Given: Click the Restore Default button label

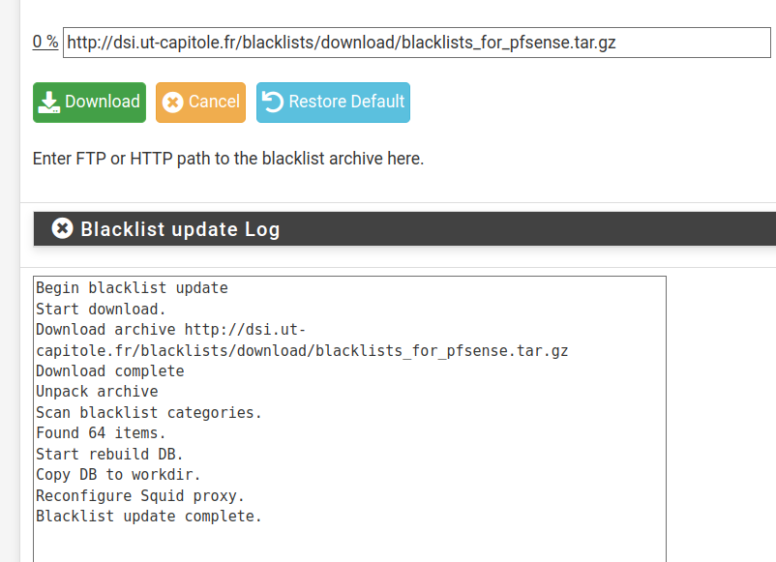Looking at the screenshot, I should (x=346, y=102).
